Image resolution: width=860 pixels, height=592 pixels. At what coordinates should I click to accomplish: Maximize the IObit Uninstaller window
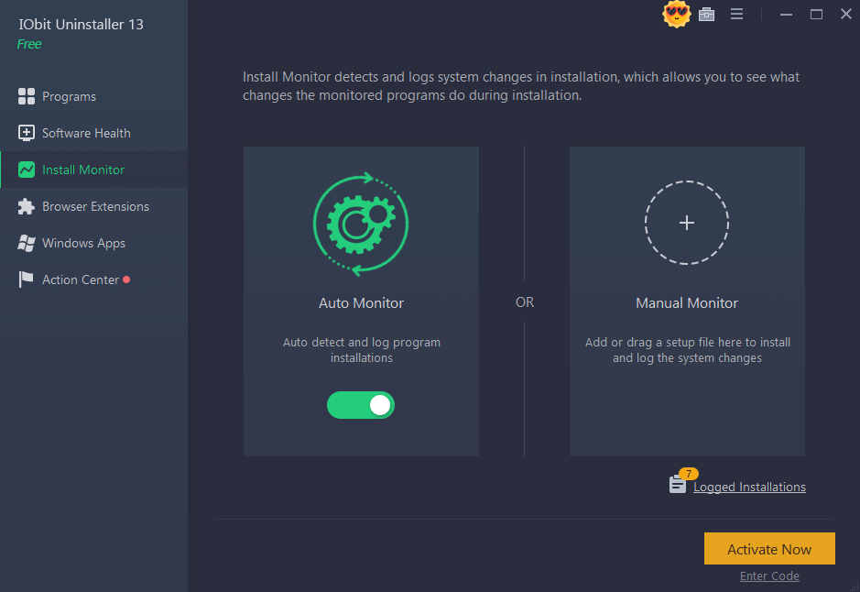click(816, 15)
